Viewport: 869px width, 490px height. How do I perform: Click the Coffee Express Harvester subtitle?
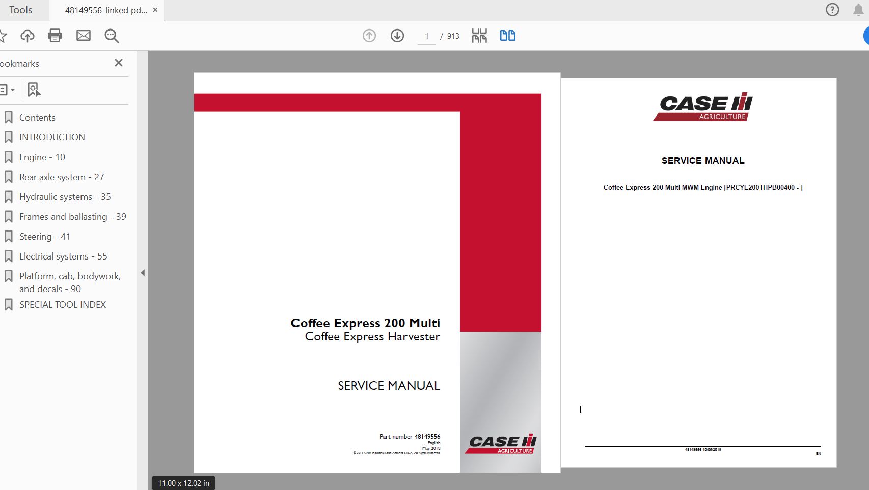[372, 337]
